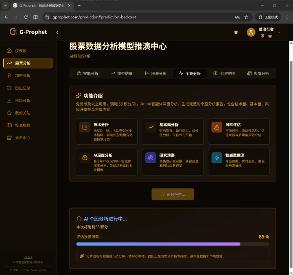Click the 评估投资风险... status text
The image size is (293, 275).
[x=89, y=237]
